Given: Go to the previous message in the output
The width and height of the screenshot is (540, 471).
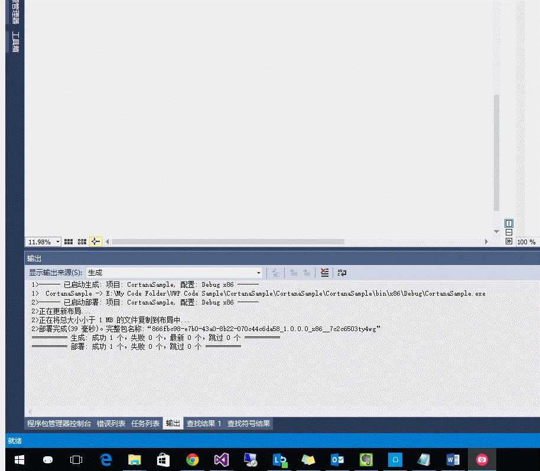Looking at the screenshot, I should coord(294,273).
